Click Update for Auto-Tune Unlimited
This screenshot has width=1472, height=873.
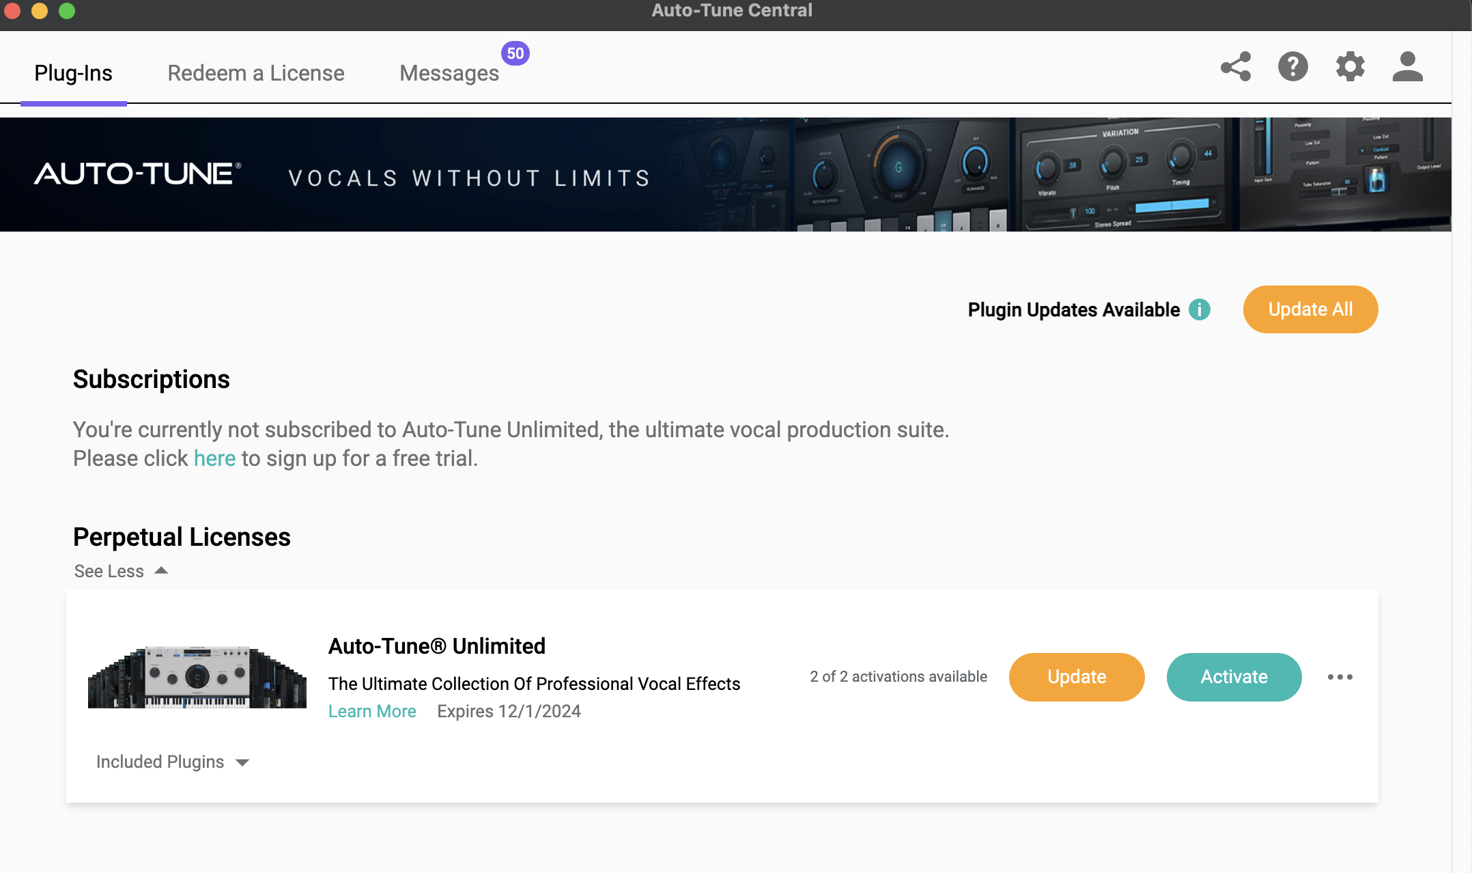(x=1077, y=677)
